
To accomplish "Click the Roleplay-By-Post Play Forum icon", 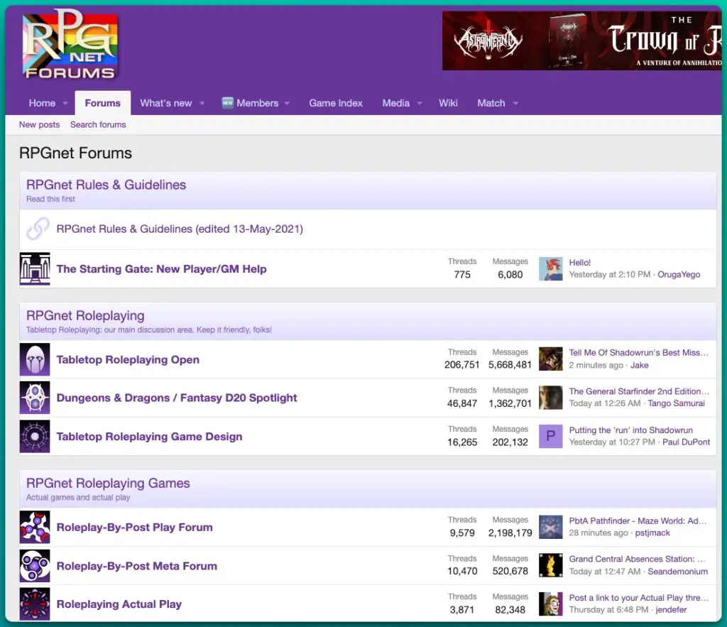I will coord(35,528).
